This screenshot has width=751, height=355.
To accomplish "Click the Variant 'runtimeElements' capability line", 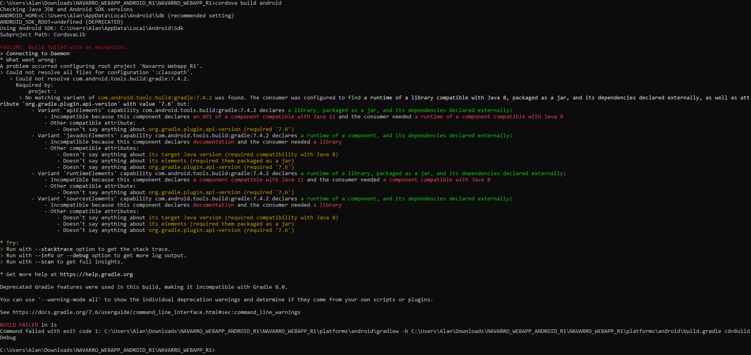I will point(299,174).
